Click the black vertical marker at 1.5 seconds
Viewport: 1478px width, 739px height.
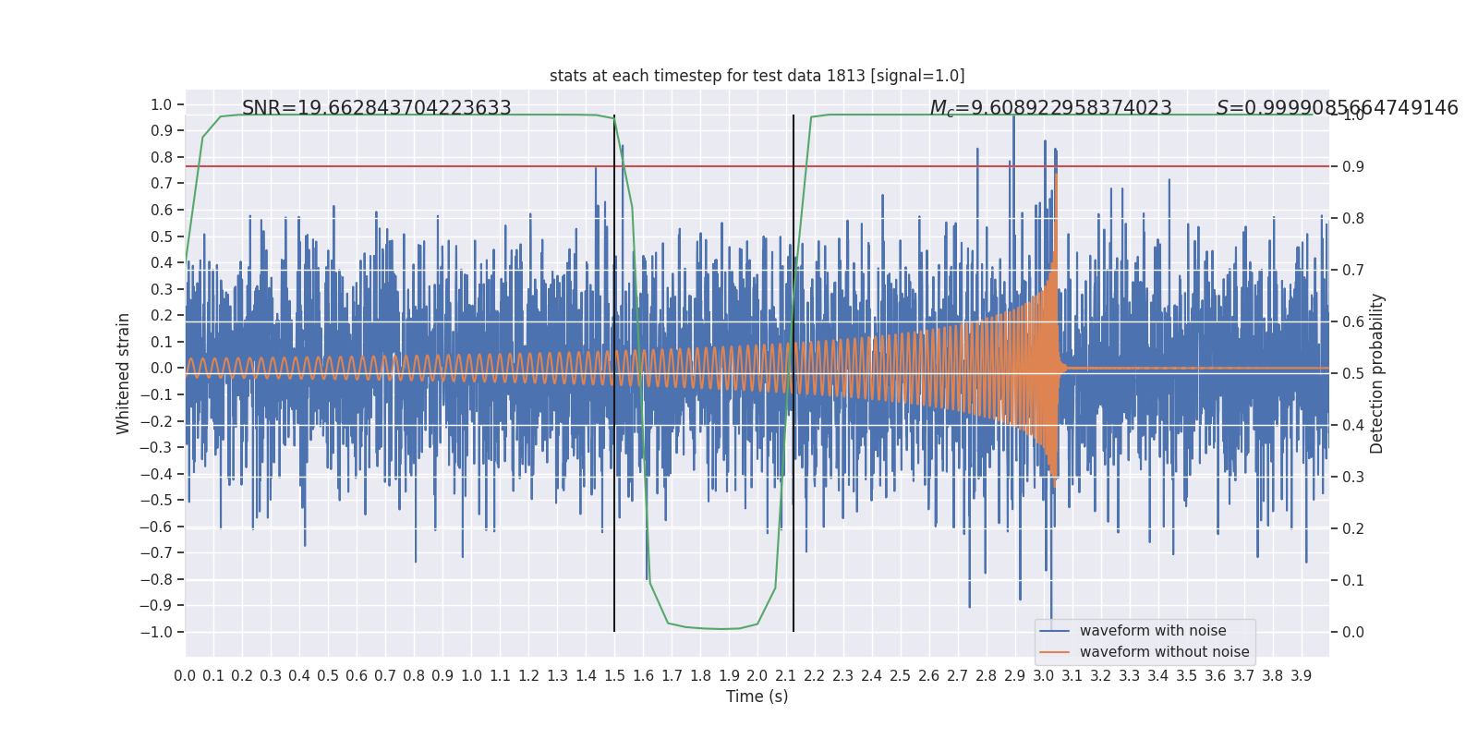(x=614, y=373)
